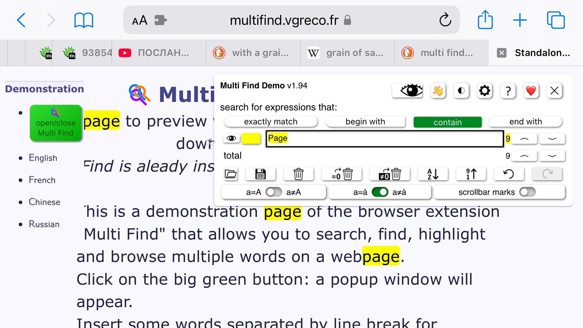Open the French language link
The height and width of the screenshot is (328, 583).
pyautogui.click(x=42, y=180)
